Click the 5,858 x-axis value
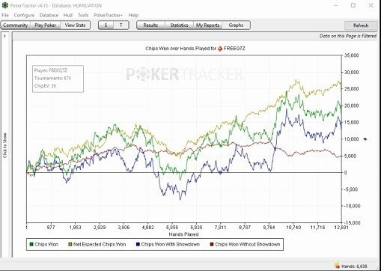Screen dimensions: 381x271 172,228
